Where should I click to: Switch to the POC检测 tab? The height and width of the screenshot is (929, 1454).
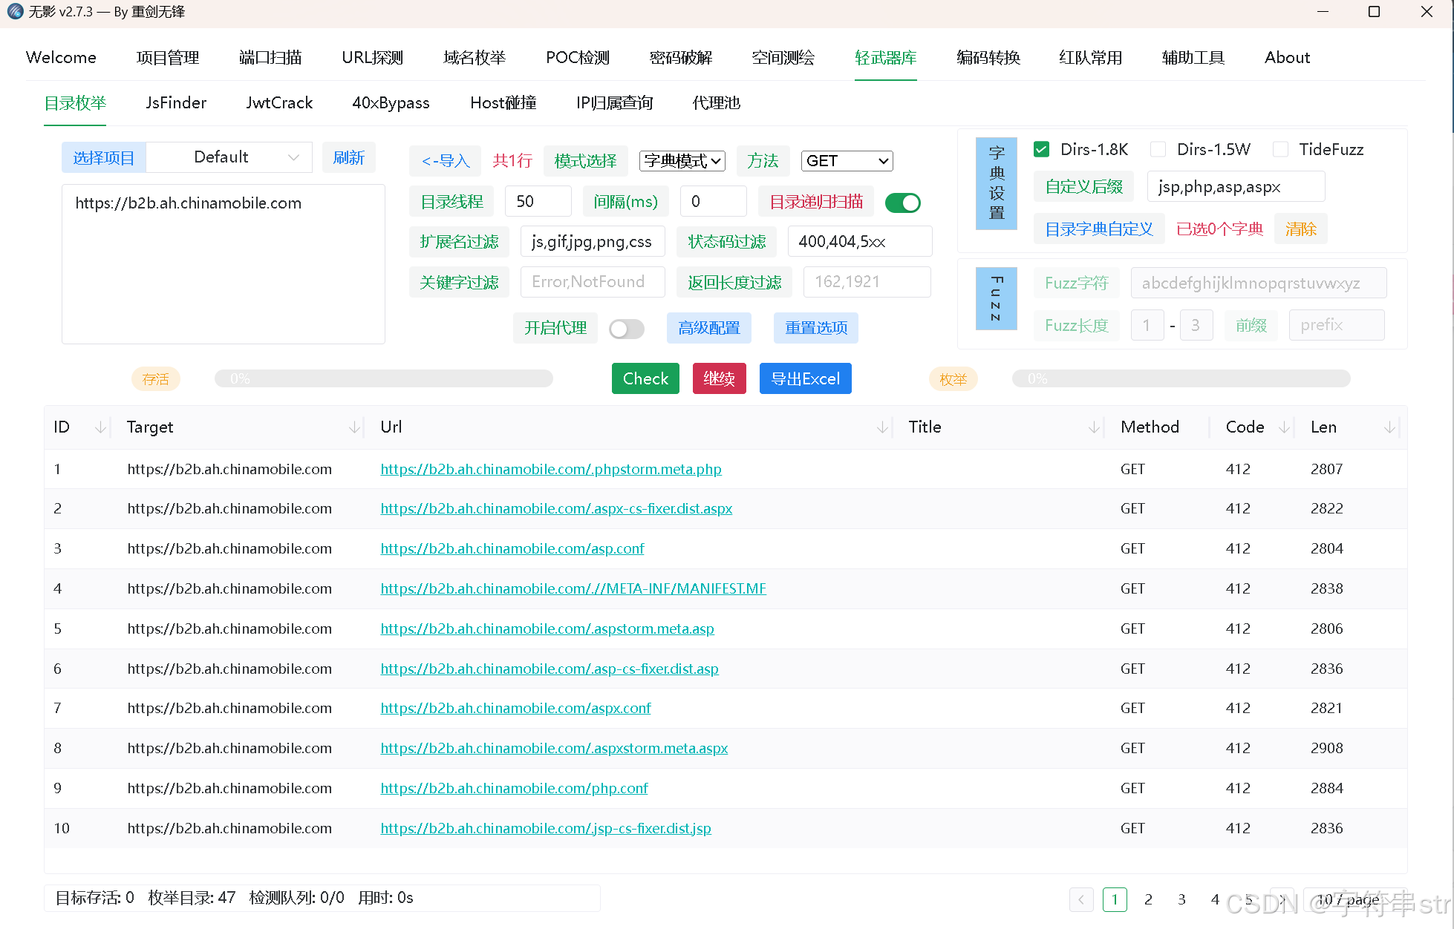point(577,58)
